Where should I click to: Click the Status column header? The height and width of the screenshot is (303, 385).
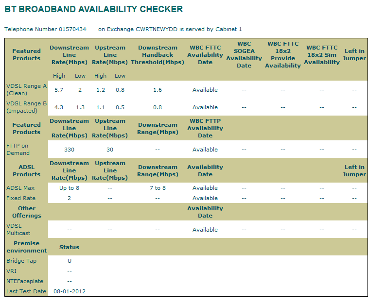coord(69,247)
